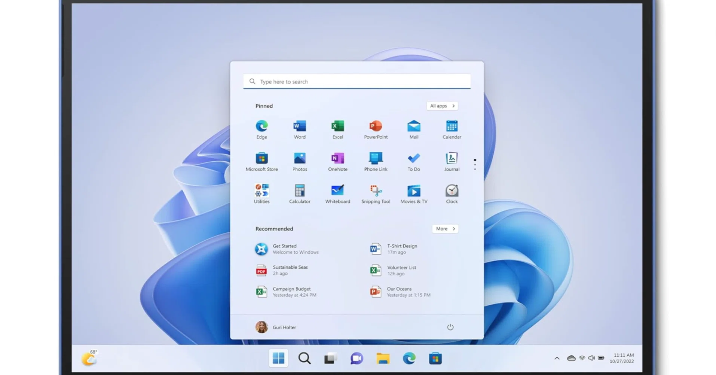
Task: Open Edge from the taskbar
Action: click(409, 359)
